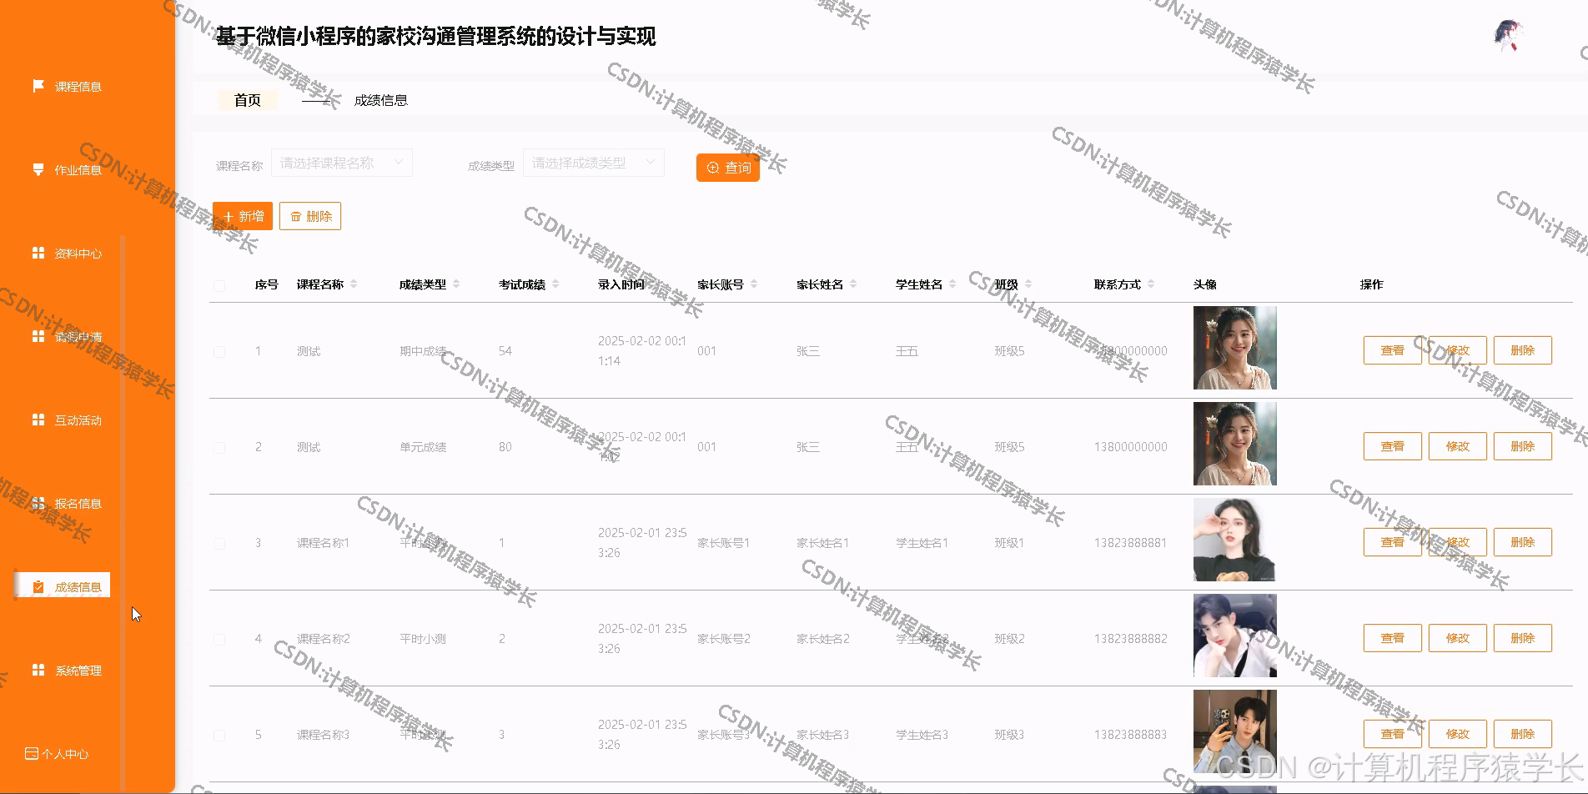
Task: Sort table by 课程名称 column arrows
Action: pos(354,284)
